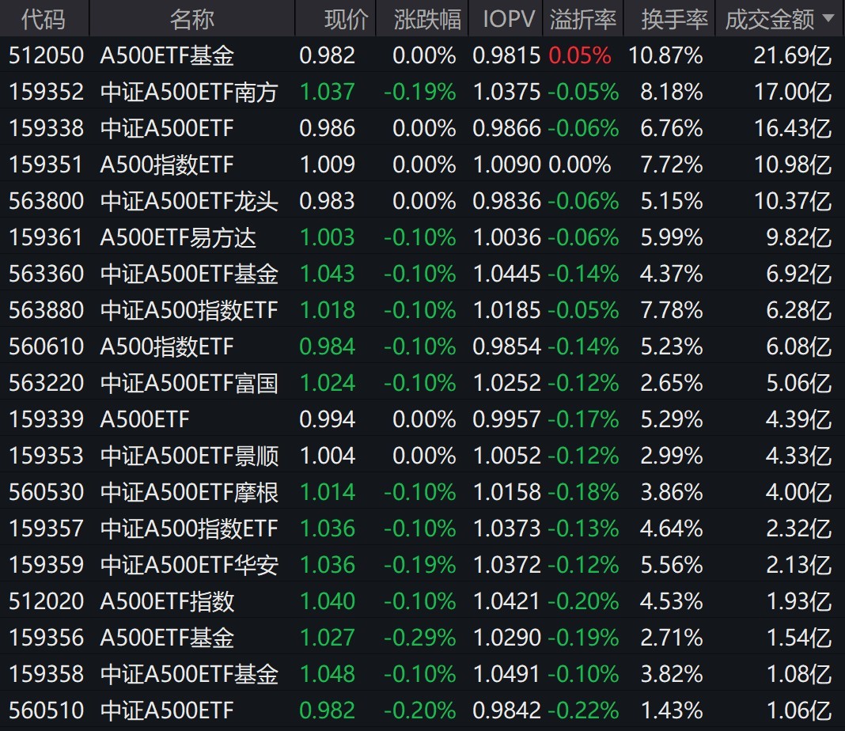Open A500ETF易方达 fund name
Screen dimensions: 845x731
pos(178,237)
